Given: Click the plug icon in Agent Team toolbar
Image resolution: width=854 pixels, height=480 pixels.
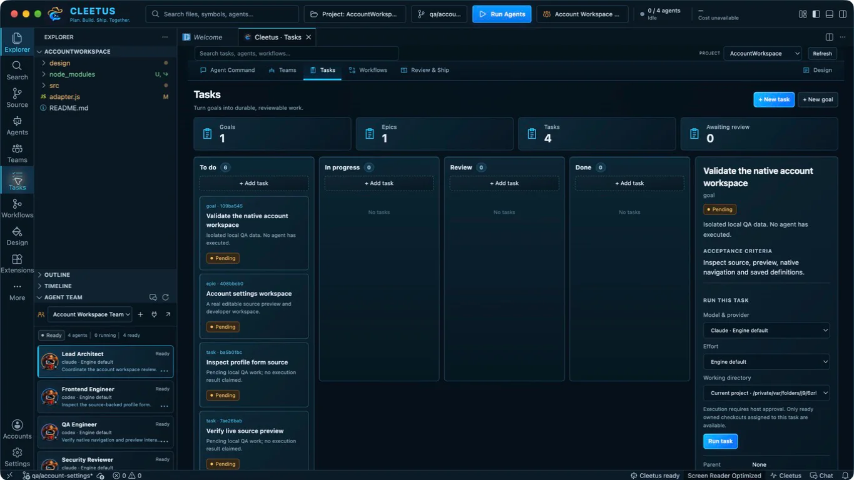Looking at the screenshot, I should click(x=154, y=314).
